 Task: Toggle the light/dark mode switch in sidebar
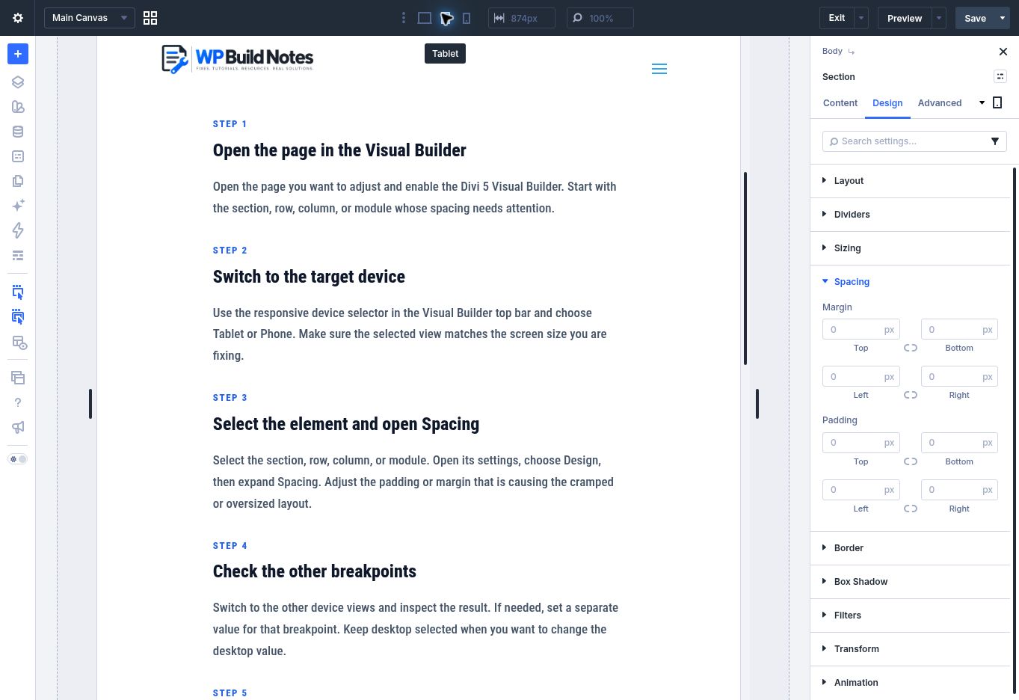click(18, 459)
